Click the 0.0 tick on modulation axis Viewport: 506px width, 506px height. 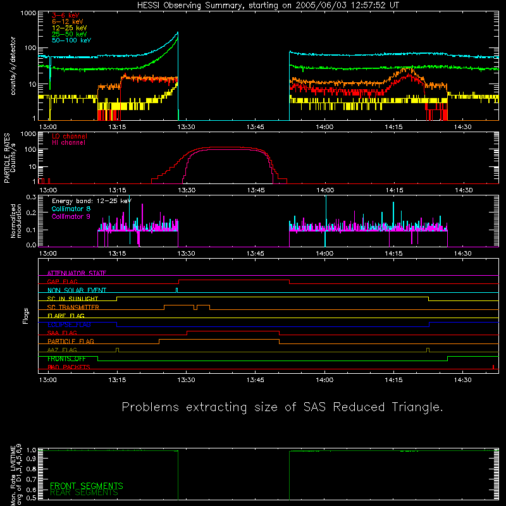[x=31, y=245]
